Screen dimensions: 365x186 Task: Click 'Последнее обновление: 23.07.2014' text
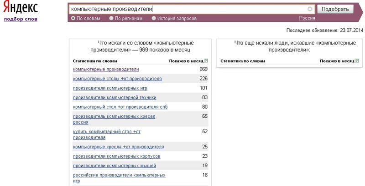tap(325, 30)
